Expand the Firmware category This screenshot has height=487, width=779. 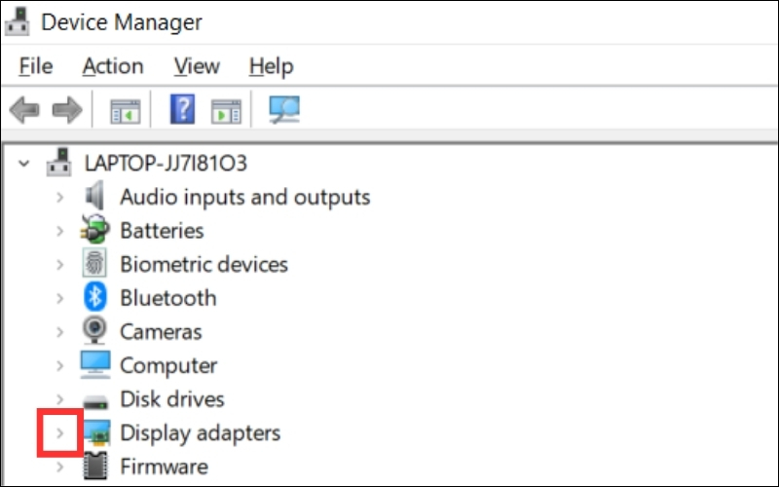coord(59,467)
